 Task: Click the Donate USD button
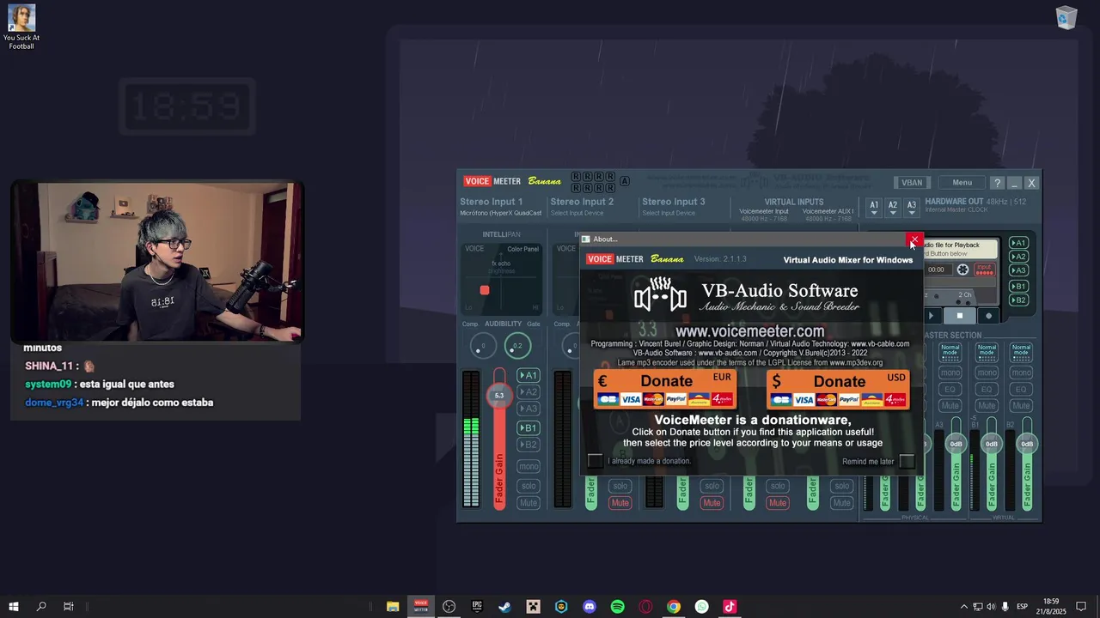pyautogui.click(x=838, y=389)
